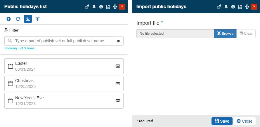260x127 pixels.
Task: Click the export upload arrow icon
Action: click(37, 19)
